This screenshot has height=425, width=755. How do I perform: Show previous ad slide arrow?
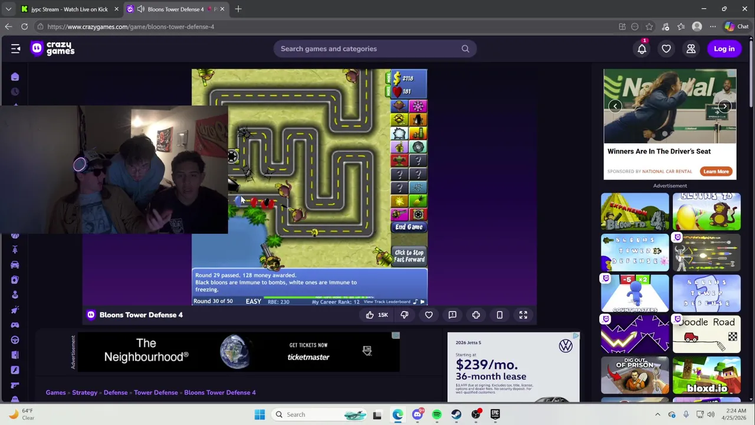(615, 106)
